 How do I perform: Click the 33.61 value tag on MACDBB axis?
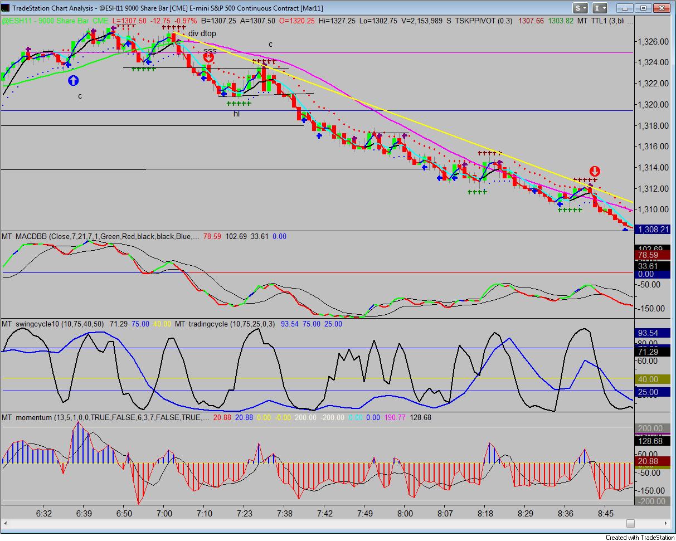[x=651, y=265]
